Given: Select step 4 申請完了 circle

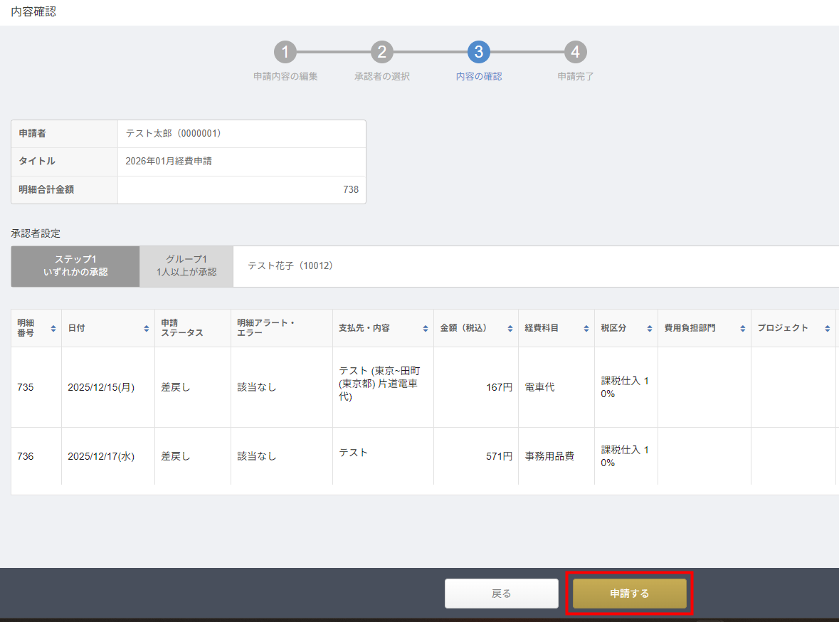Looking at the screenshot, I should [575, 52].
